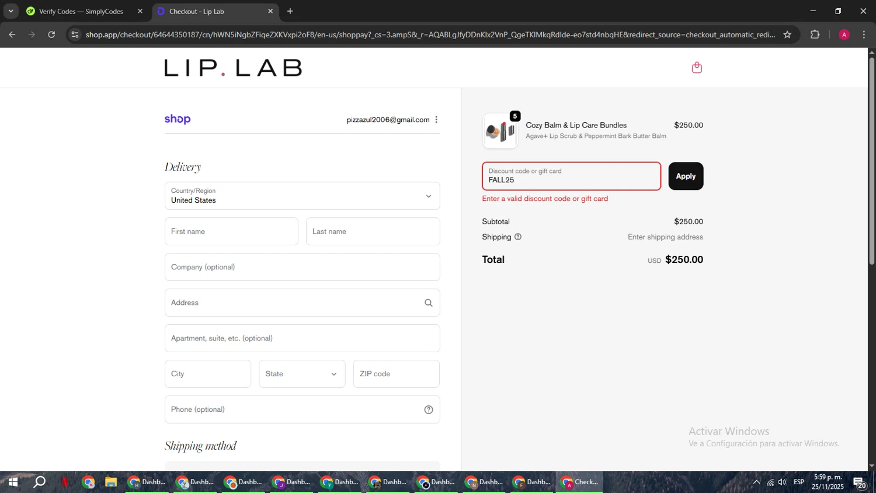Click Cozy Balm bundle product thumbnail
Image resolution: width=876 pixels, height=493 pixels.
pyautogui.click(x=500, y=131)
